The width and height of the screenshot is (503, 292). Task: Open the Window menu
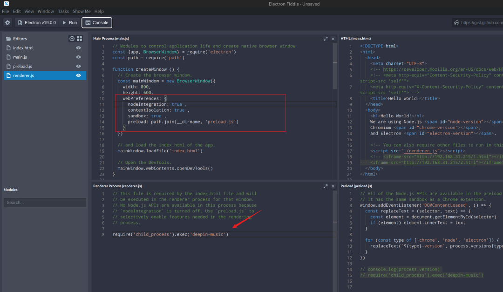pyautogui.click(x=46, y=11)
